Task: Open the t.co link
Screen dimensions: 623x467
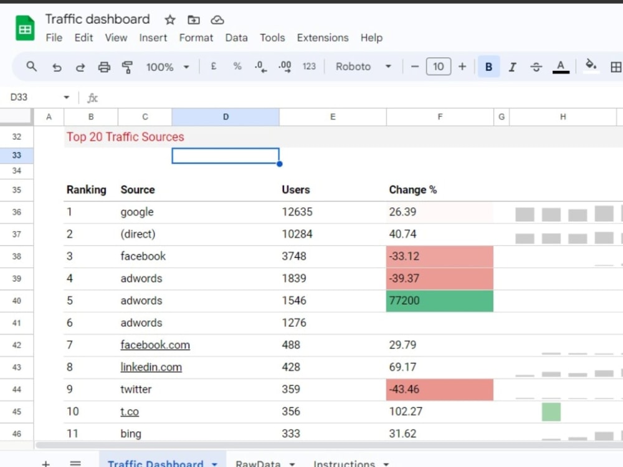Action: 130,412
